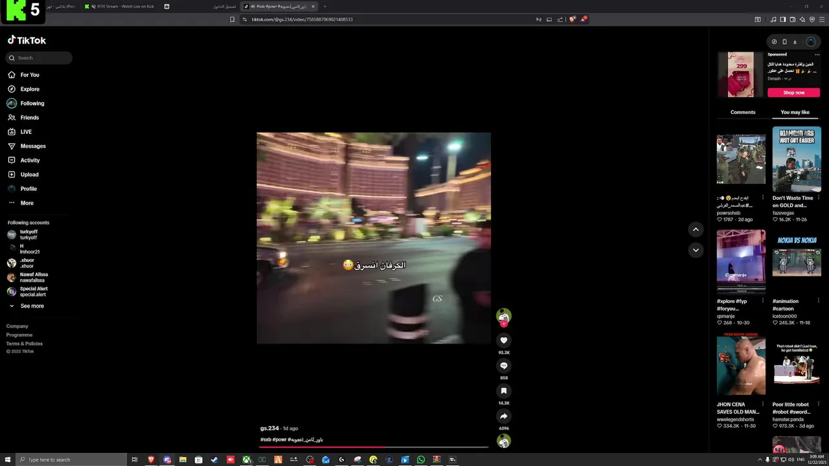
Task: Seek on the red video progress bar
Action: click(374, 447)
